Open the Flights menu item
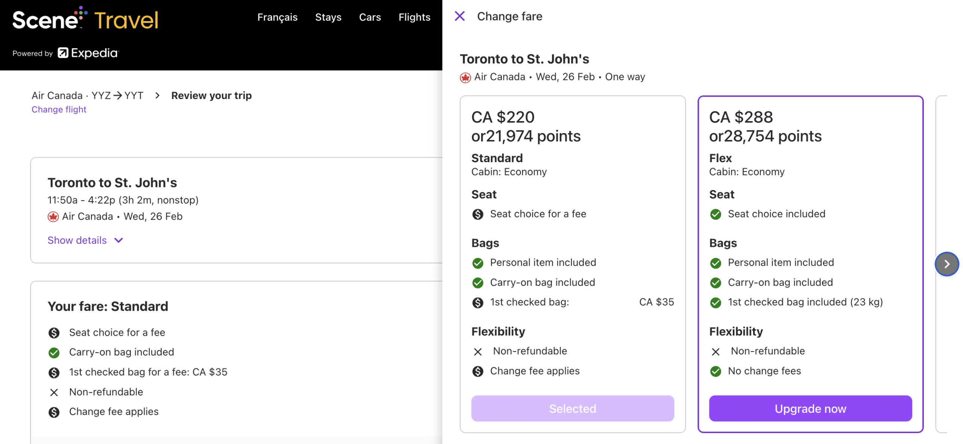This screenshot has height=444, width=963. (x=414, y=17)
